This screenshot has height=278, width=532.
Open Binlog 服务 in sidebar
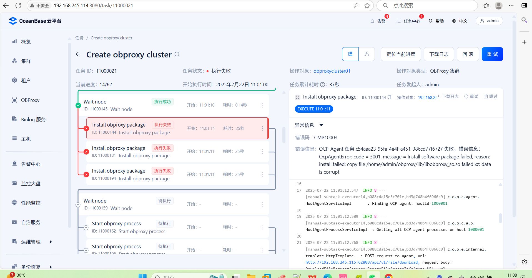coord(33,120)
